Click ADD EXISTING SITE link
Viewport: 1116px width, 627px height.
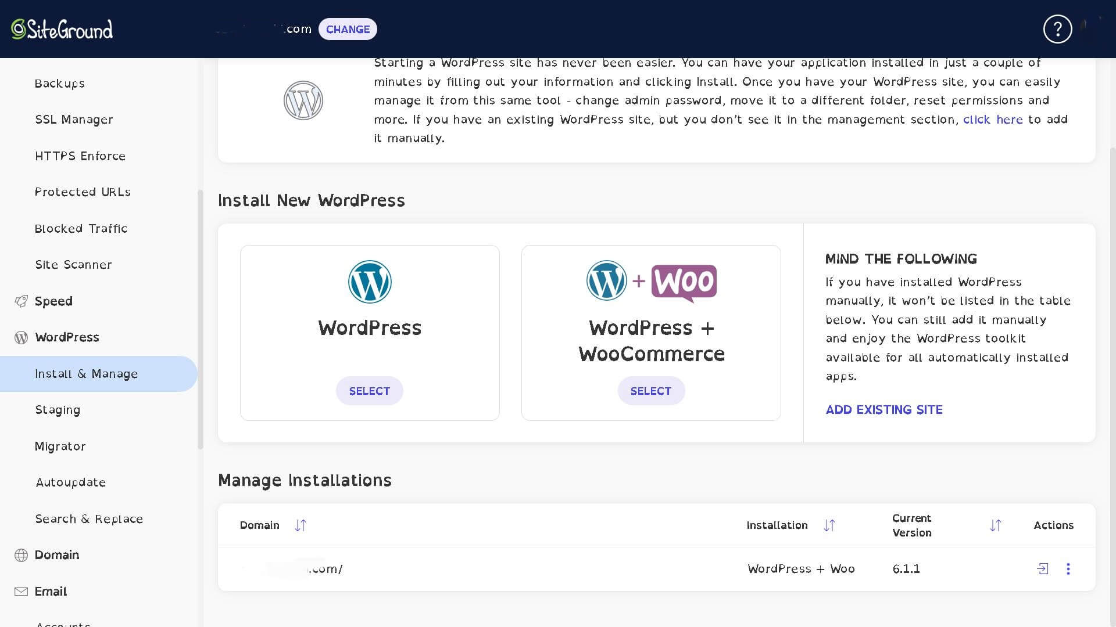point(884,409)
